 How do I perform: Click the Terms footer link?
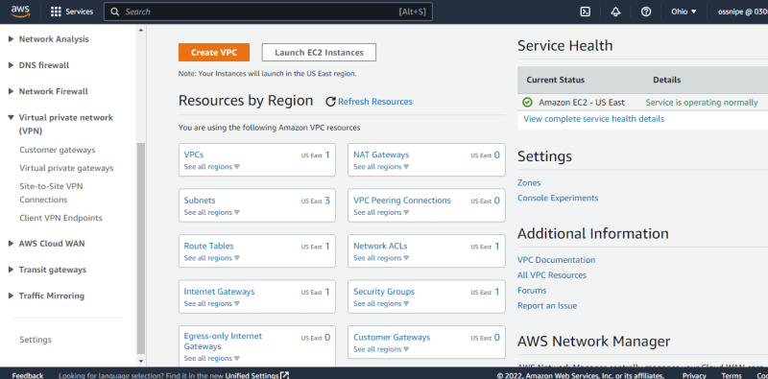coord(732,375)
